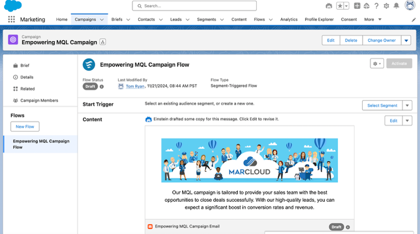Open the Trailhead guidance icon in header

tap(366, 6)
